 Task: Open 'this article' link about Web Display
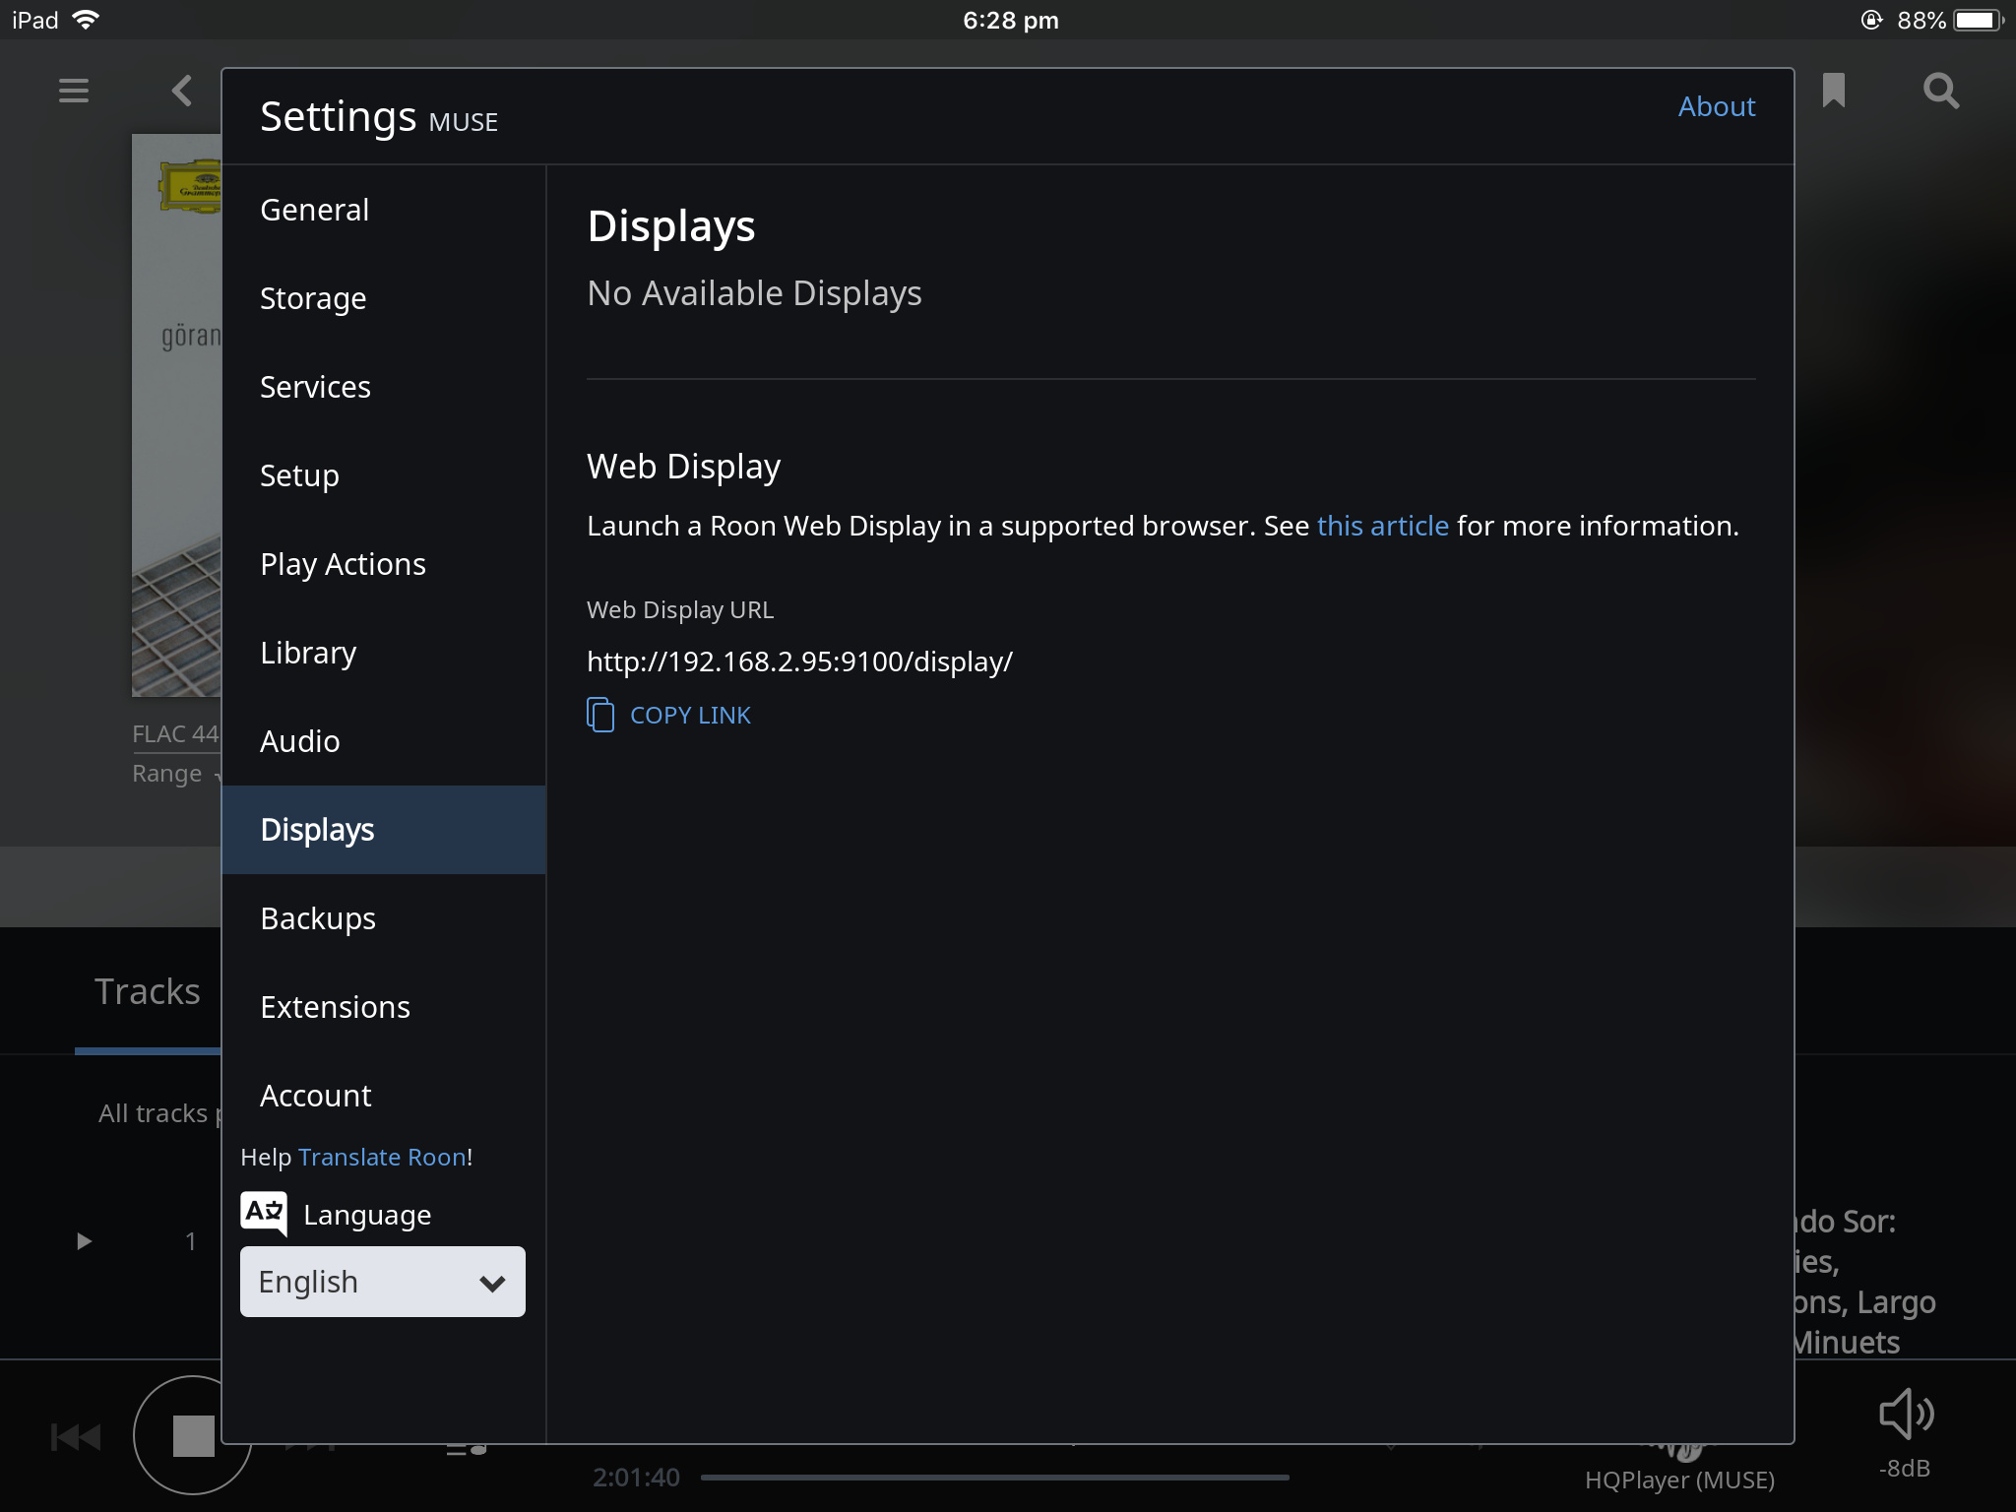click(x=1382, y=526)
